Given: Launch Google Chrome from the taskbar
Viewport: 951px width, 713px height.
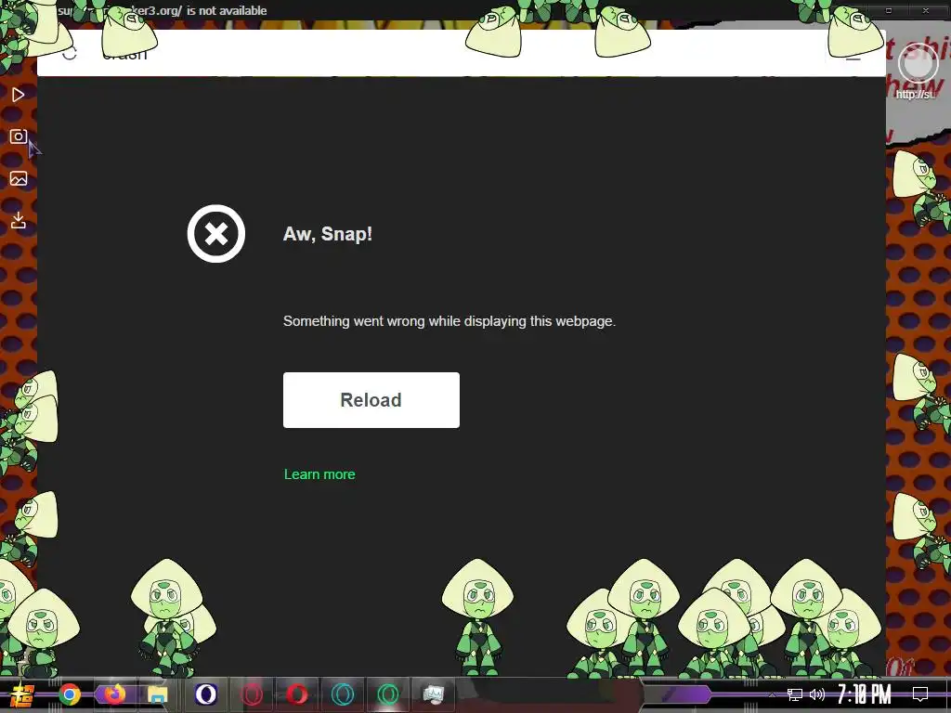Looking at the screenshot, I should pos(70,694).
